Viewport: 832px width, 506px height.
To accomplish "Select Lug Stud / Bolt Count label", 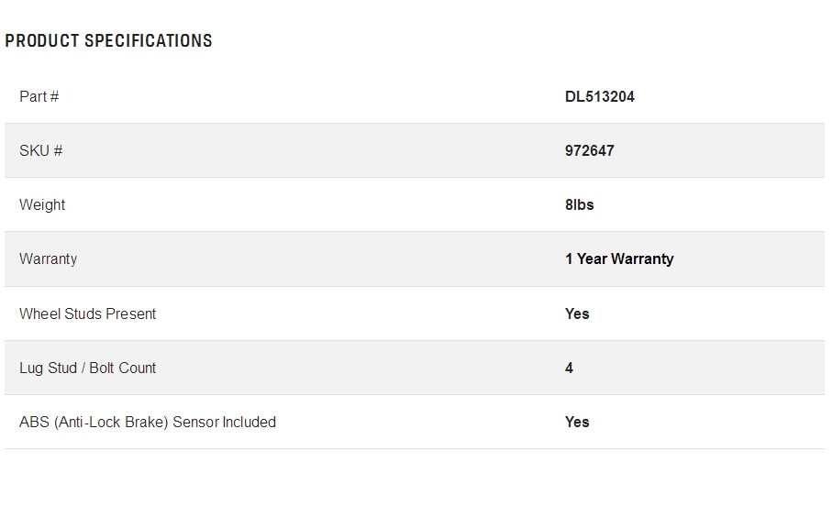I will 87,368.
